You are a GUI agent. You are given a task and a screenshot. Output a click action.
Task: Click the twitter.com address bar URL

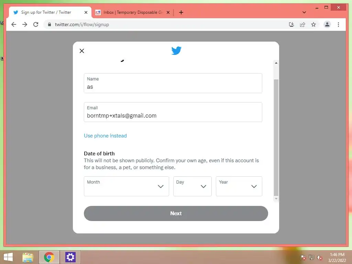click(x=82, y=24)
